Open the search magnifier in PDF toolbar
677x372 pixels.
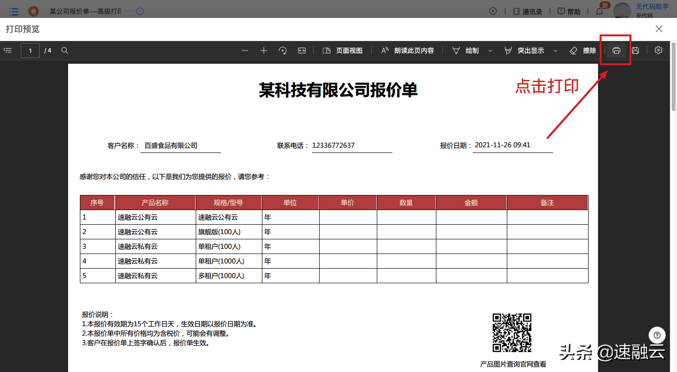(x=65, y=51)
